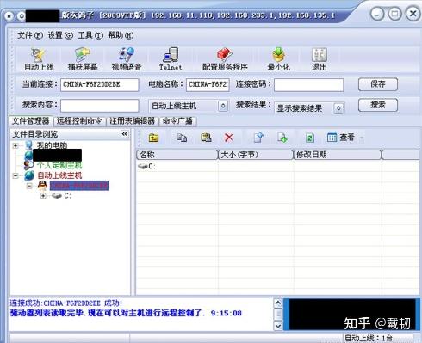Open the 文件(F) menu
Viewport: 422px width, 343px height.
[30, 35]
